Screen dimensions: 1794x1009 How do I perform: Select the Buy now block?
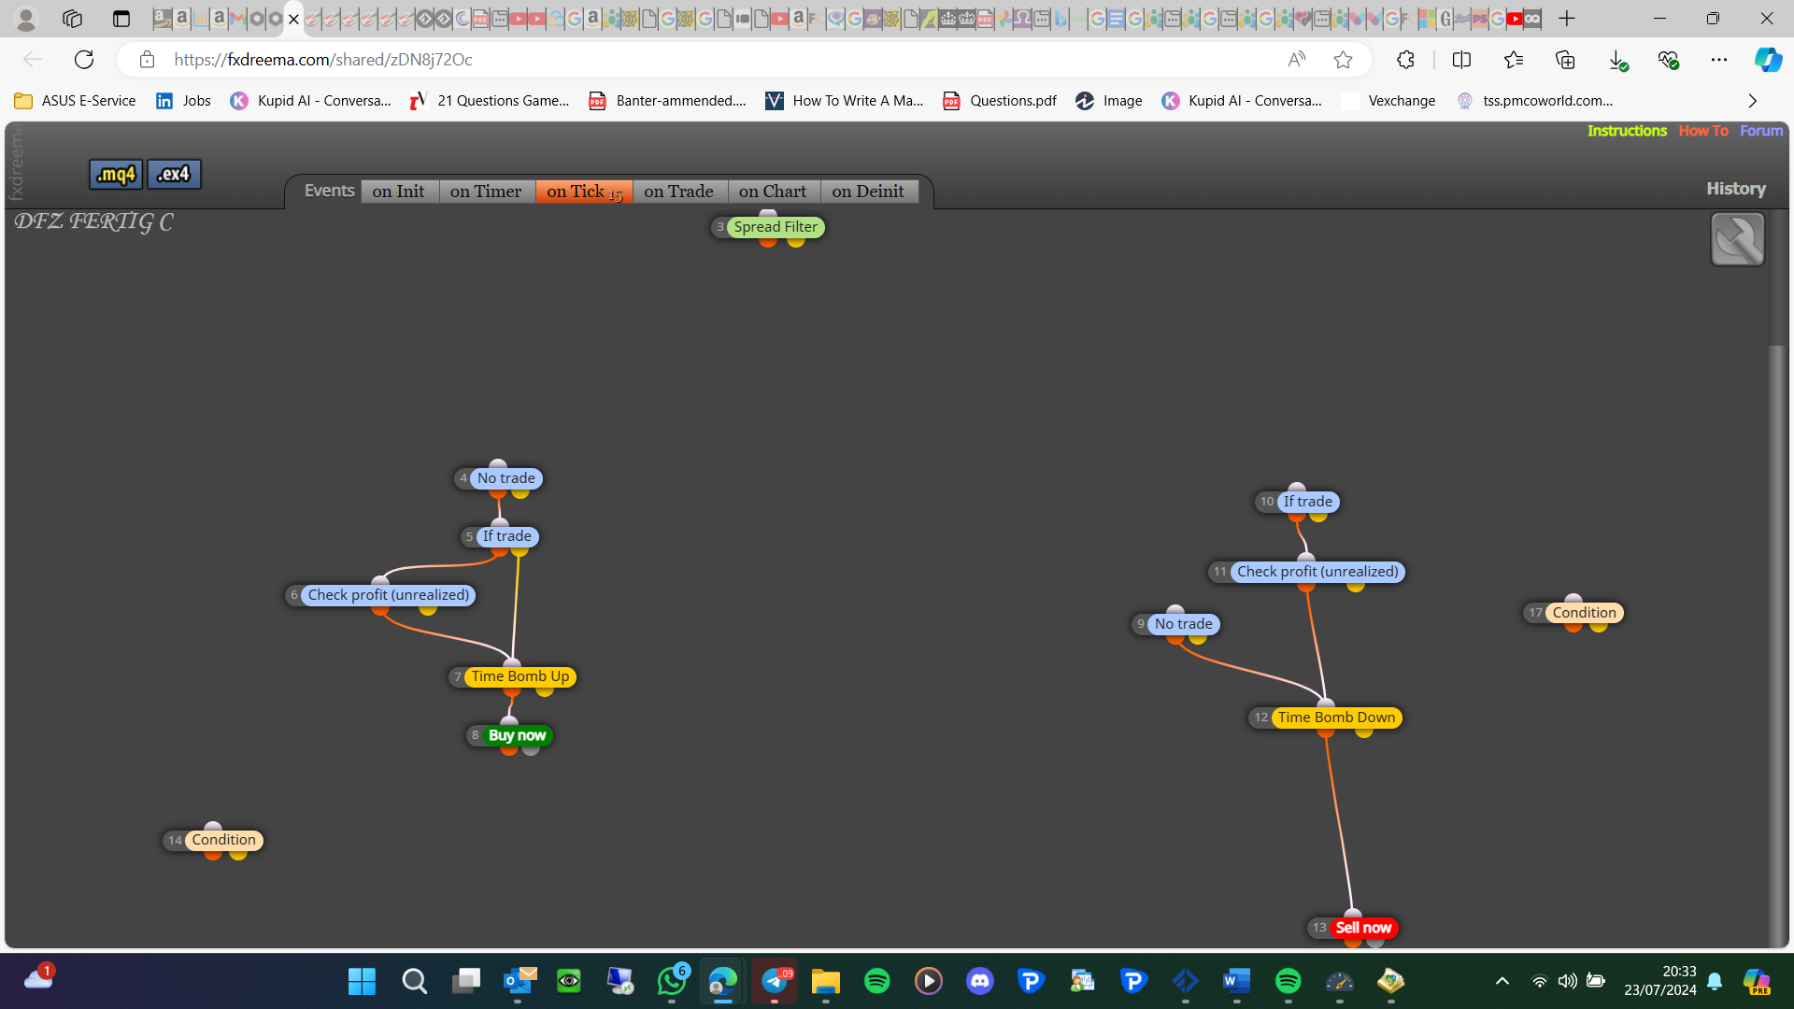[517, 735]
